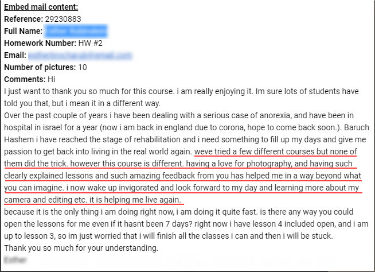Click the blurred full name highlight
This screenshot has height=272, width=375.
pyautogui.click(x=76, y=31)
